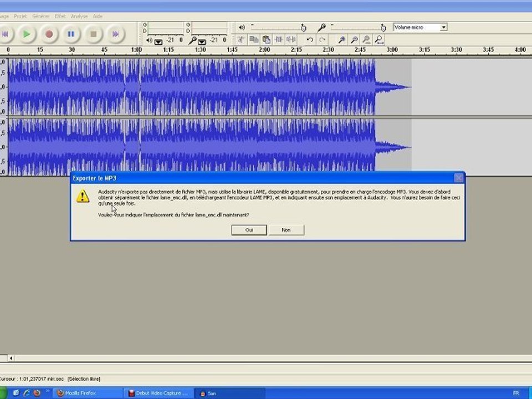The height and width of the screenshot is (399, 532).
Task: Stop playback with the Stop button
Action: pos(93,34)
